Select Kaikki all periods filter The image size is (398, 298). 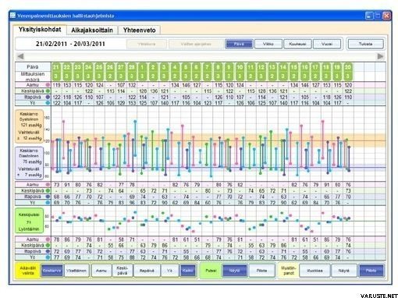[187, 271]
